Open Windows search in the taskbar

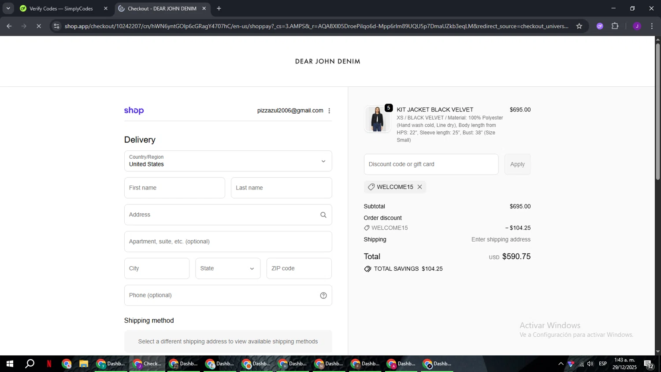pos(30,364)
